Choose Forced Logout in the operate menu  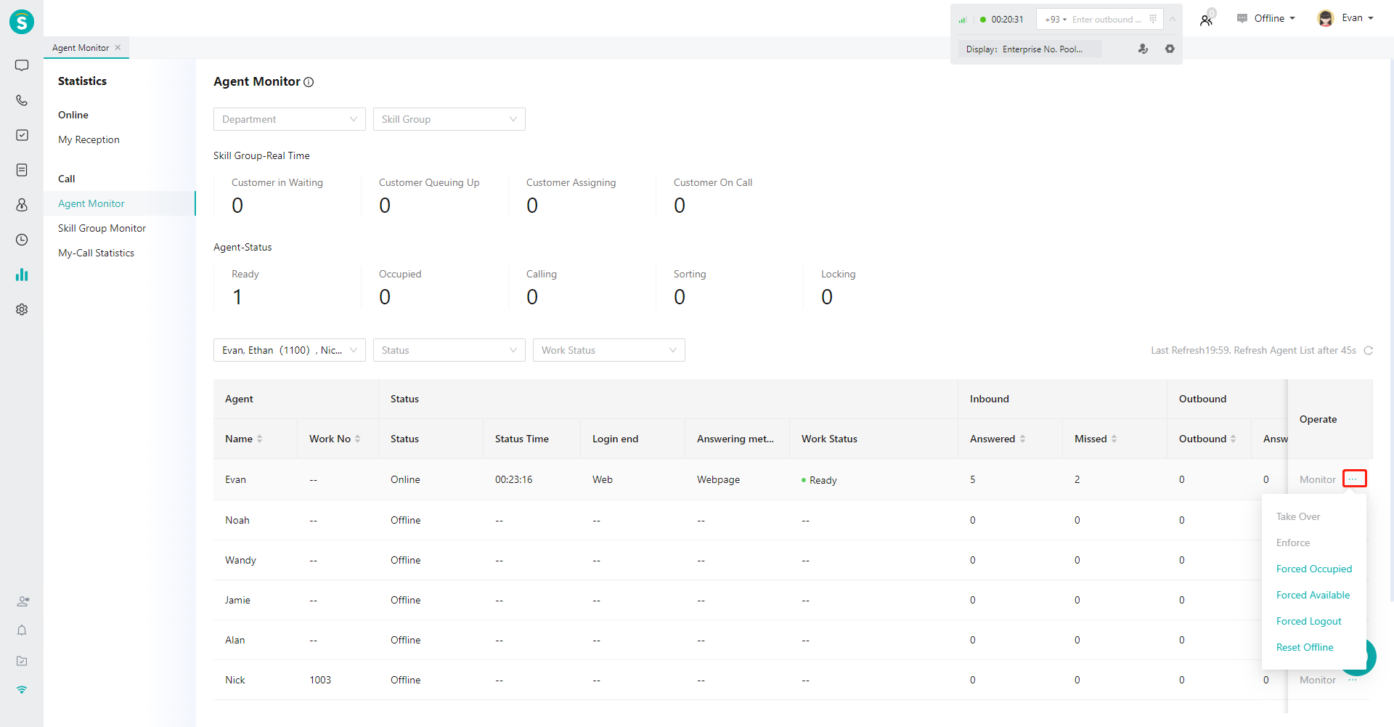pos(1308,621)
